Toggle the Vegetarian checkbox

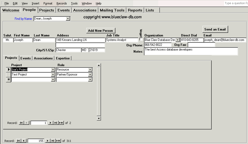141,39
